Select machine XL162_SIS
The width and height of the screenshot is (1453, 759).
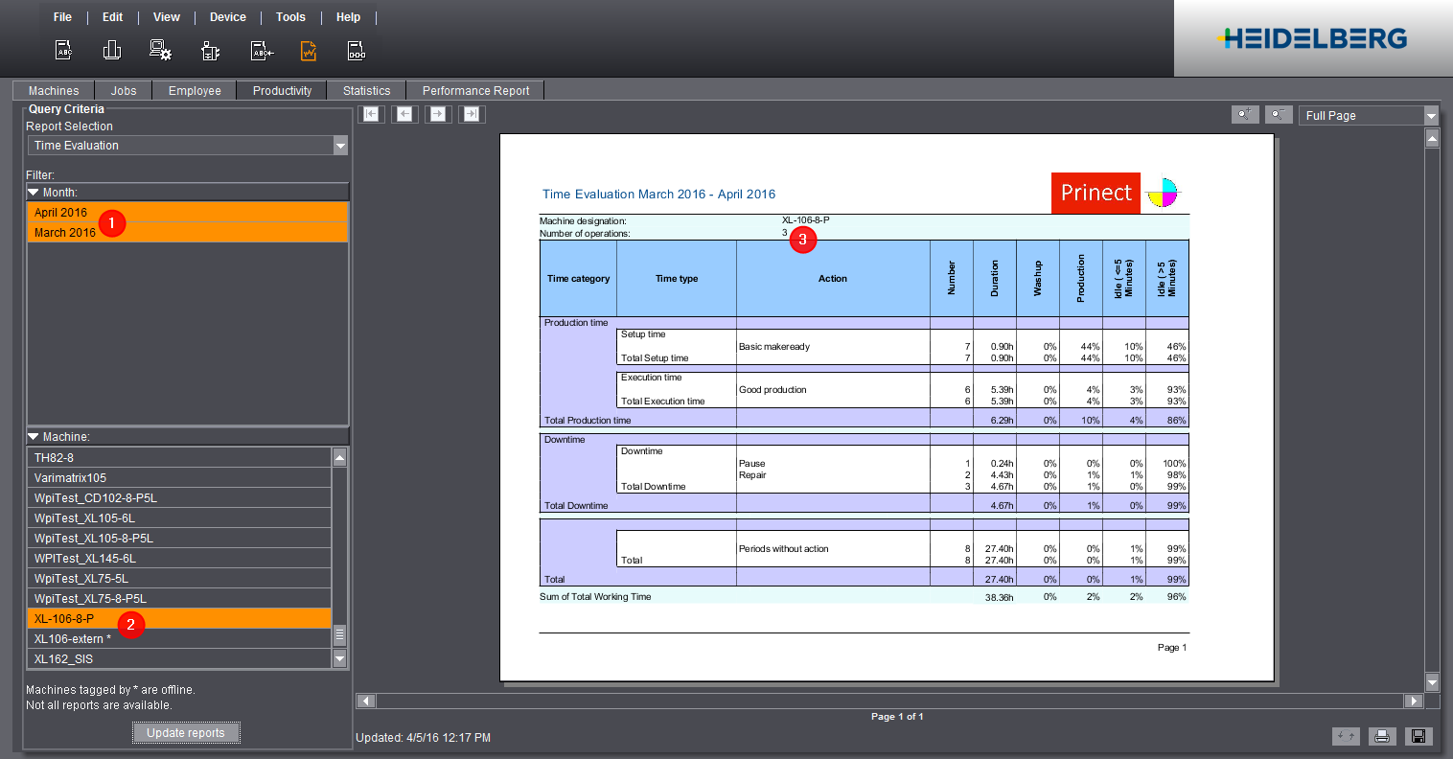(179, 659)
